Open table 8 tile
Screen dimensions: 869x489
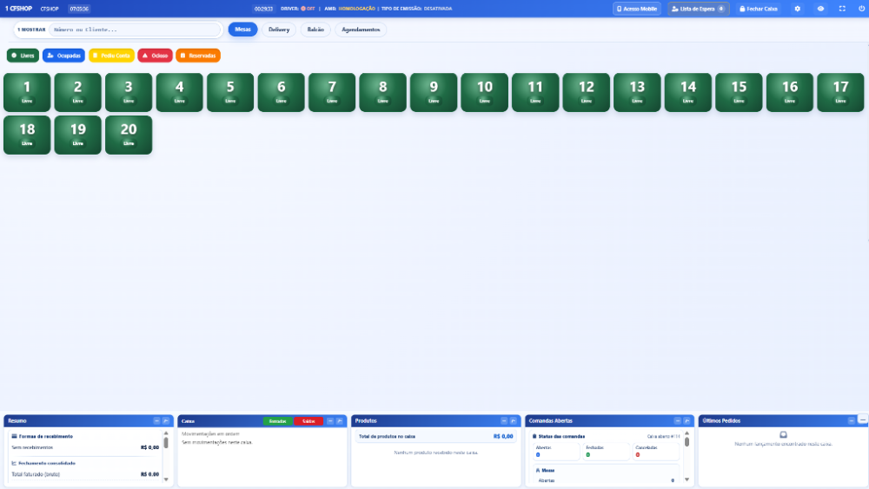pos(383,92)
